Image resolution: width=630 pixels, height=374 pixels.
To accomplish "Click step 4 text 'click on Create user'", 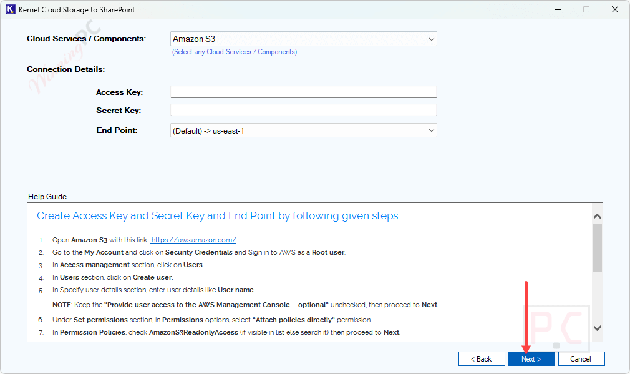I will pos(140,277).
